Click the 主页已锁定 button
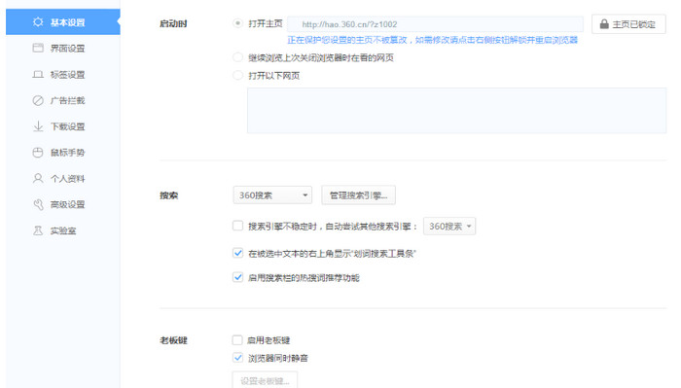 point(628,24)
